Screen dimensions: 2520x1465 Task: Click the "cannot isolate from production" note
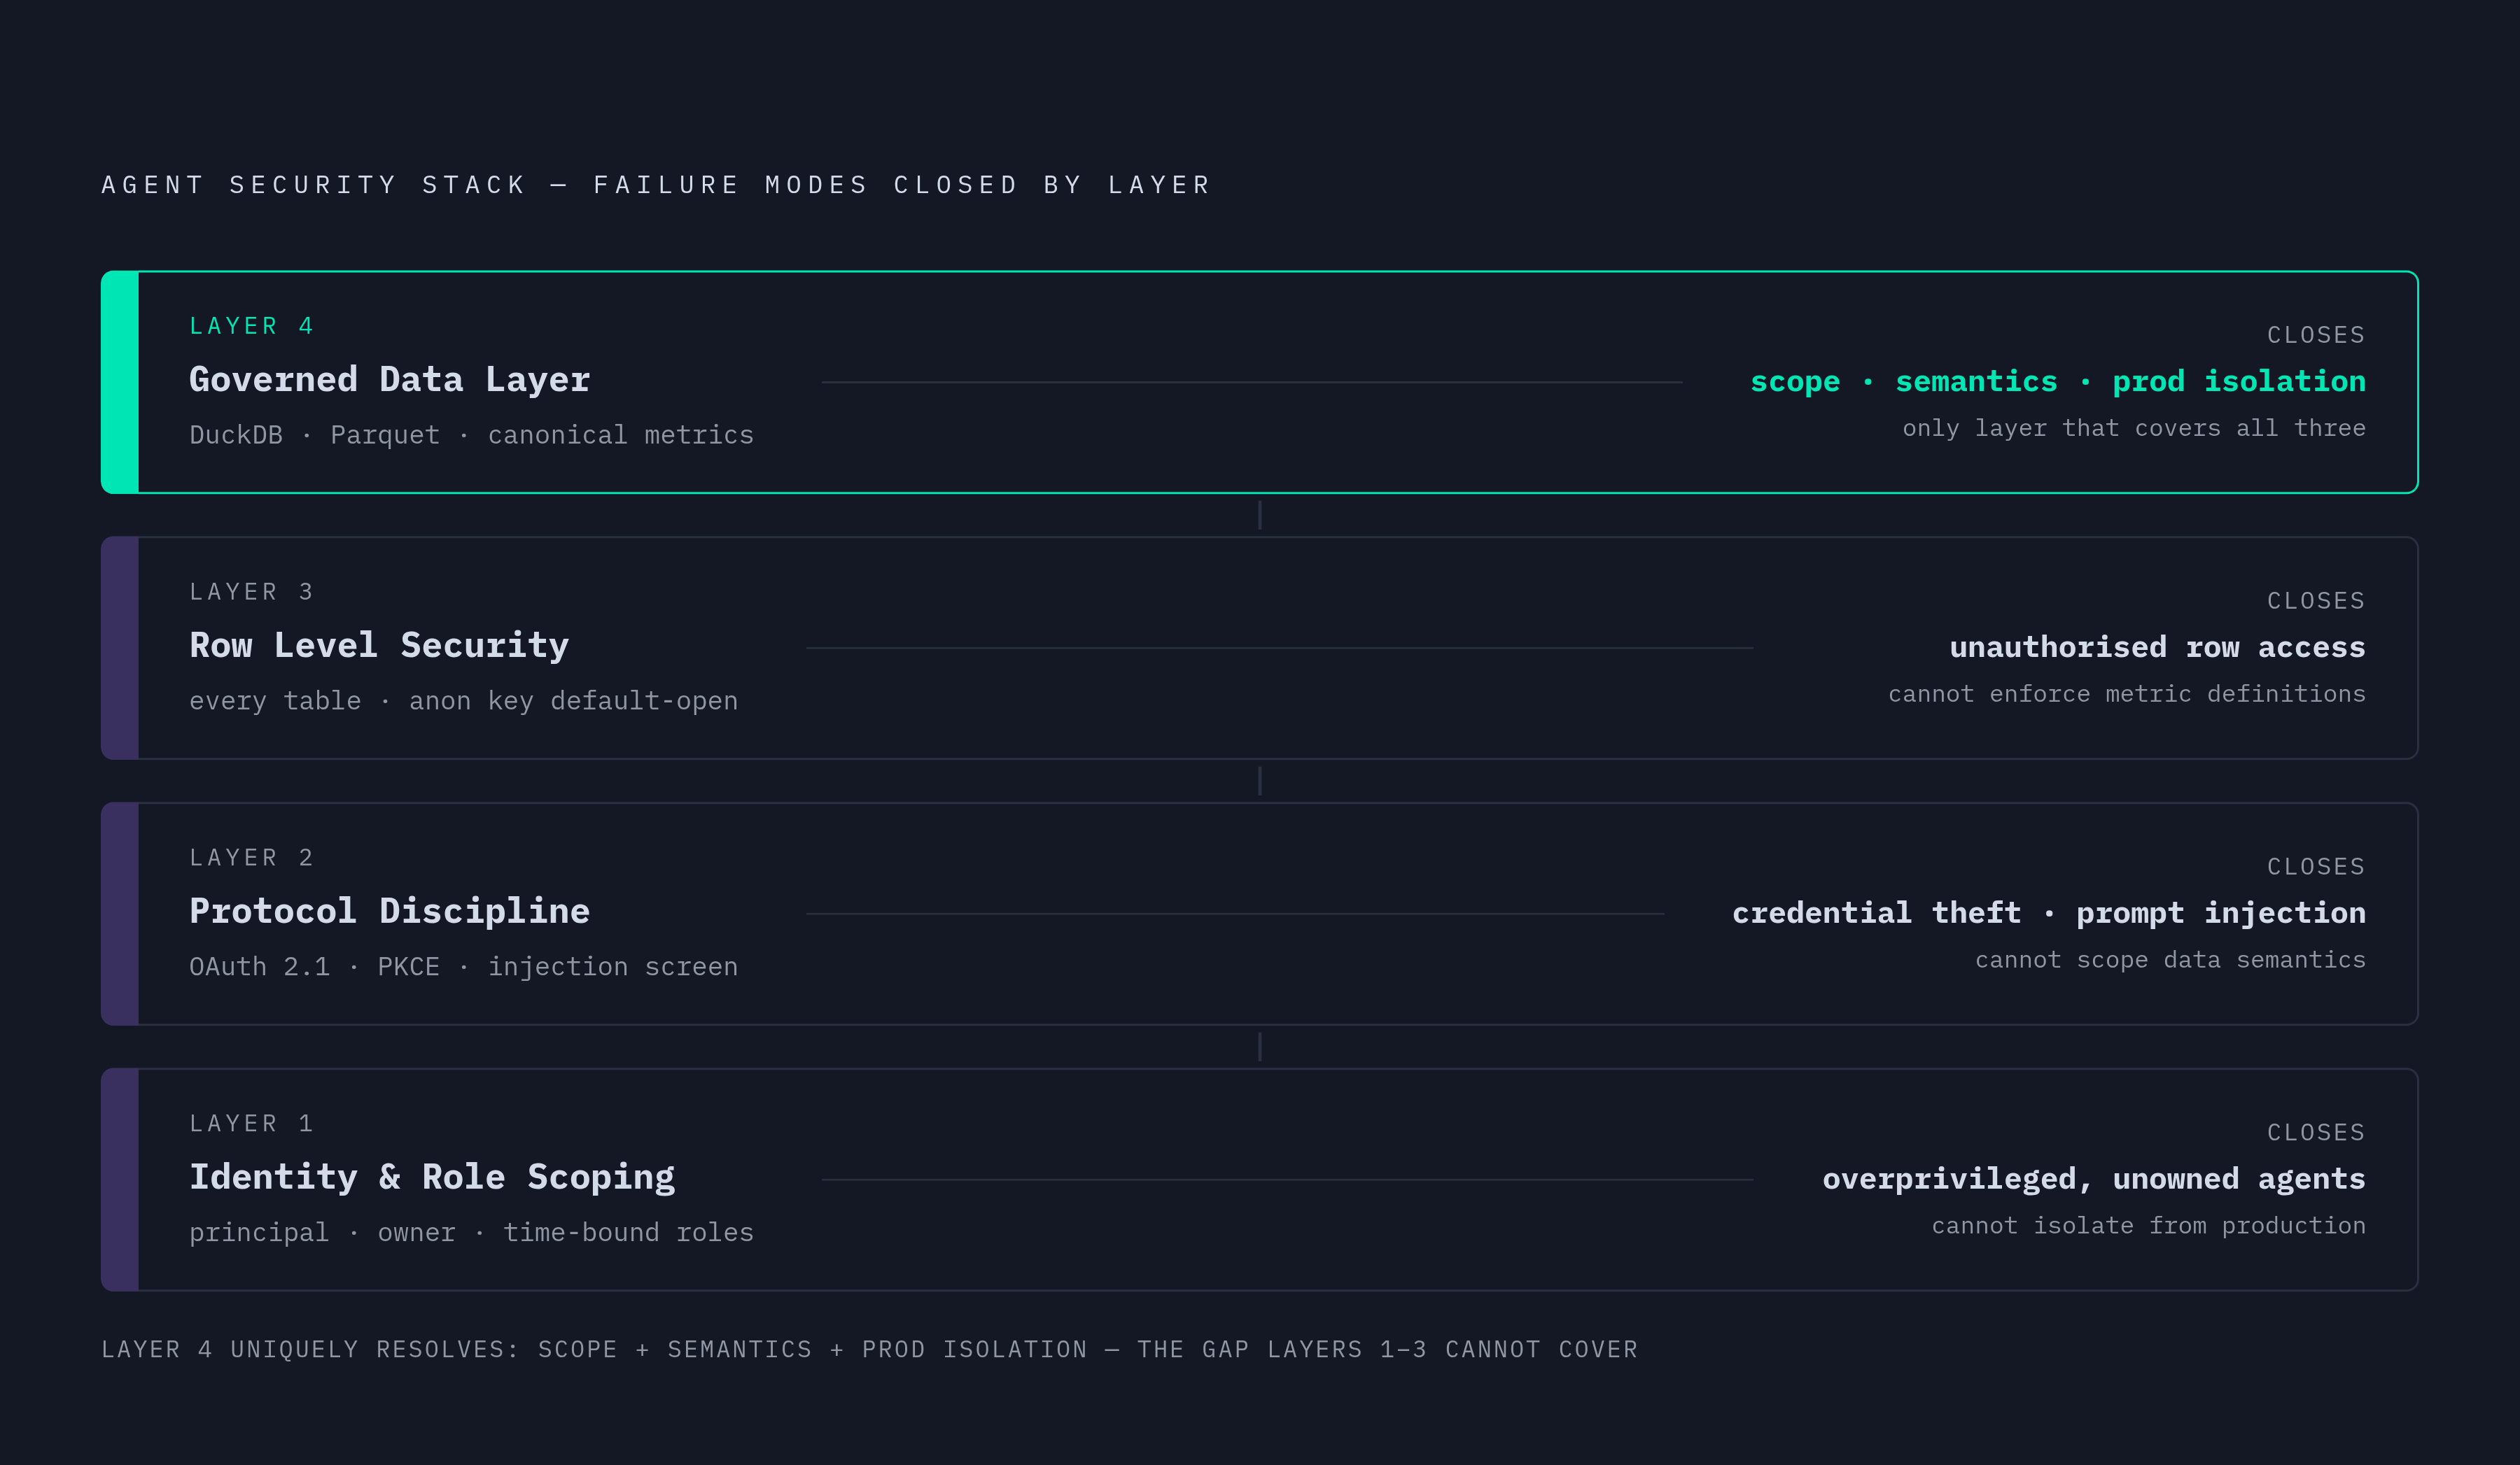tap(2148, 1225)
